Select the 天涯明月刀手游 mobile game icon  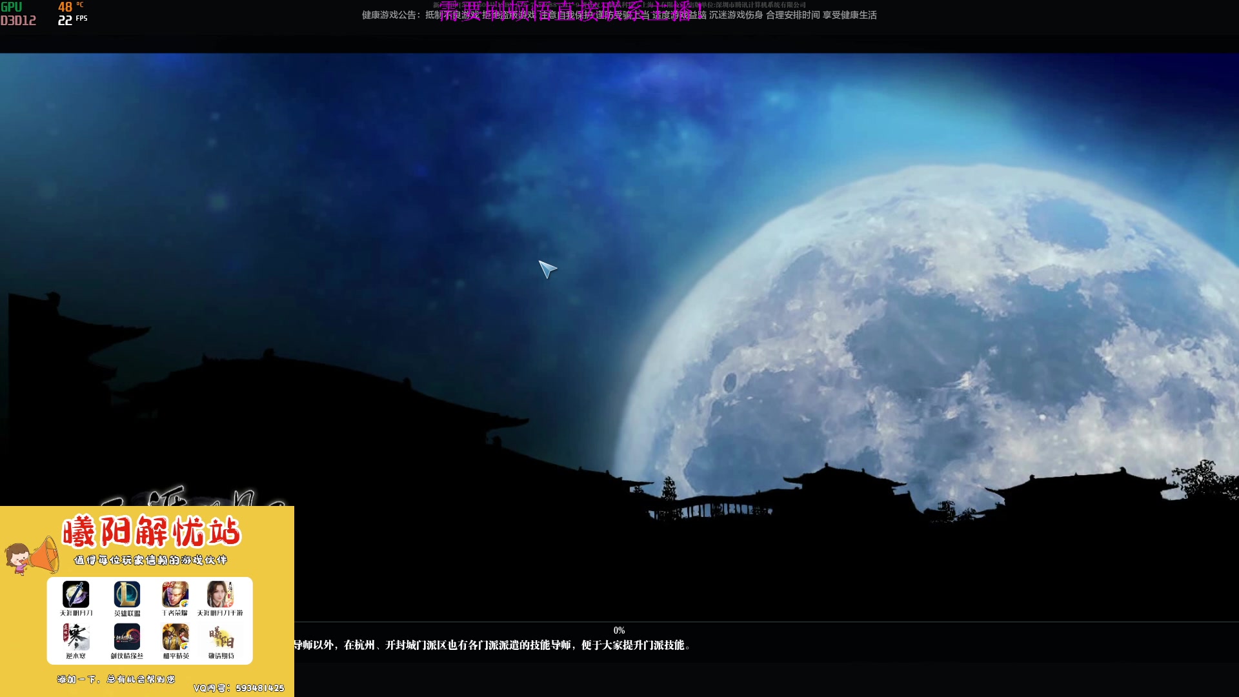pos(222,595)
